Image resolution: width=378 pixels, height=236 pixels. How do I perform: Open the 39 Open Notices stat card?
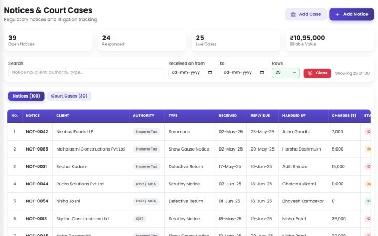[48, 41]
